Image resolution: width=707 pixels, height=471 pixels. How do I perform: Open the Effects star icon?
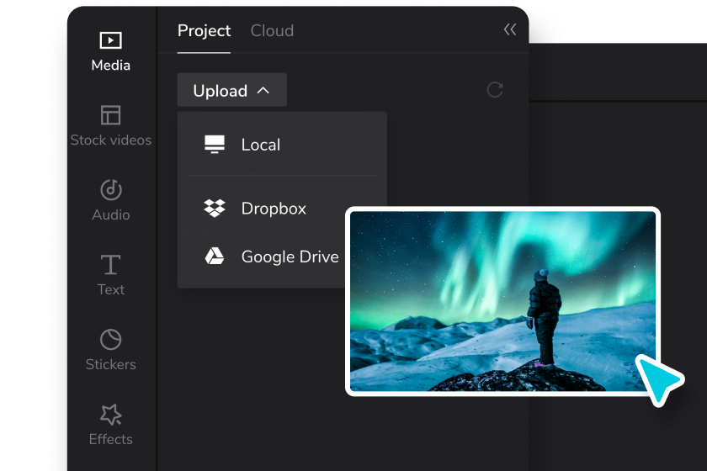(x=110, y=414)
